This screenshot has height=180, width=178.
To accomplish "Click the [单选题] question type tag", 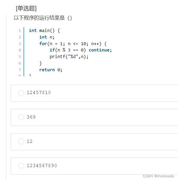I will point(26,8).
